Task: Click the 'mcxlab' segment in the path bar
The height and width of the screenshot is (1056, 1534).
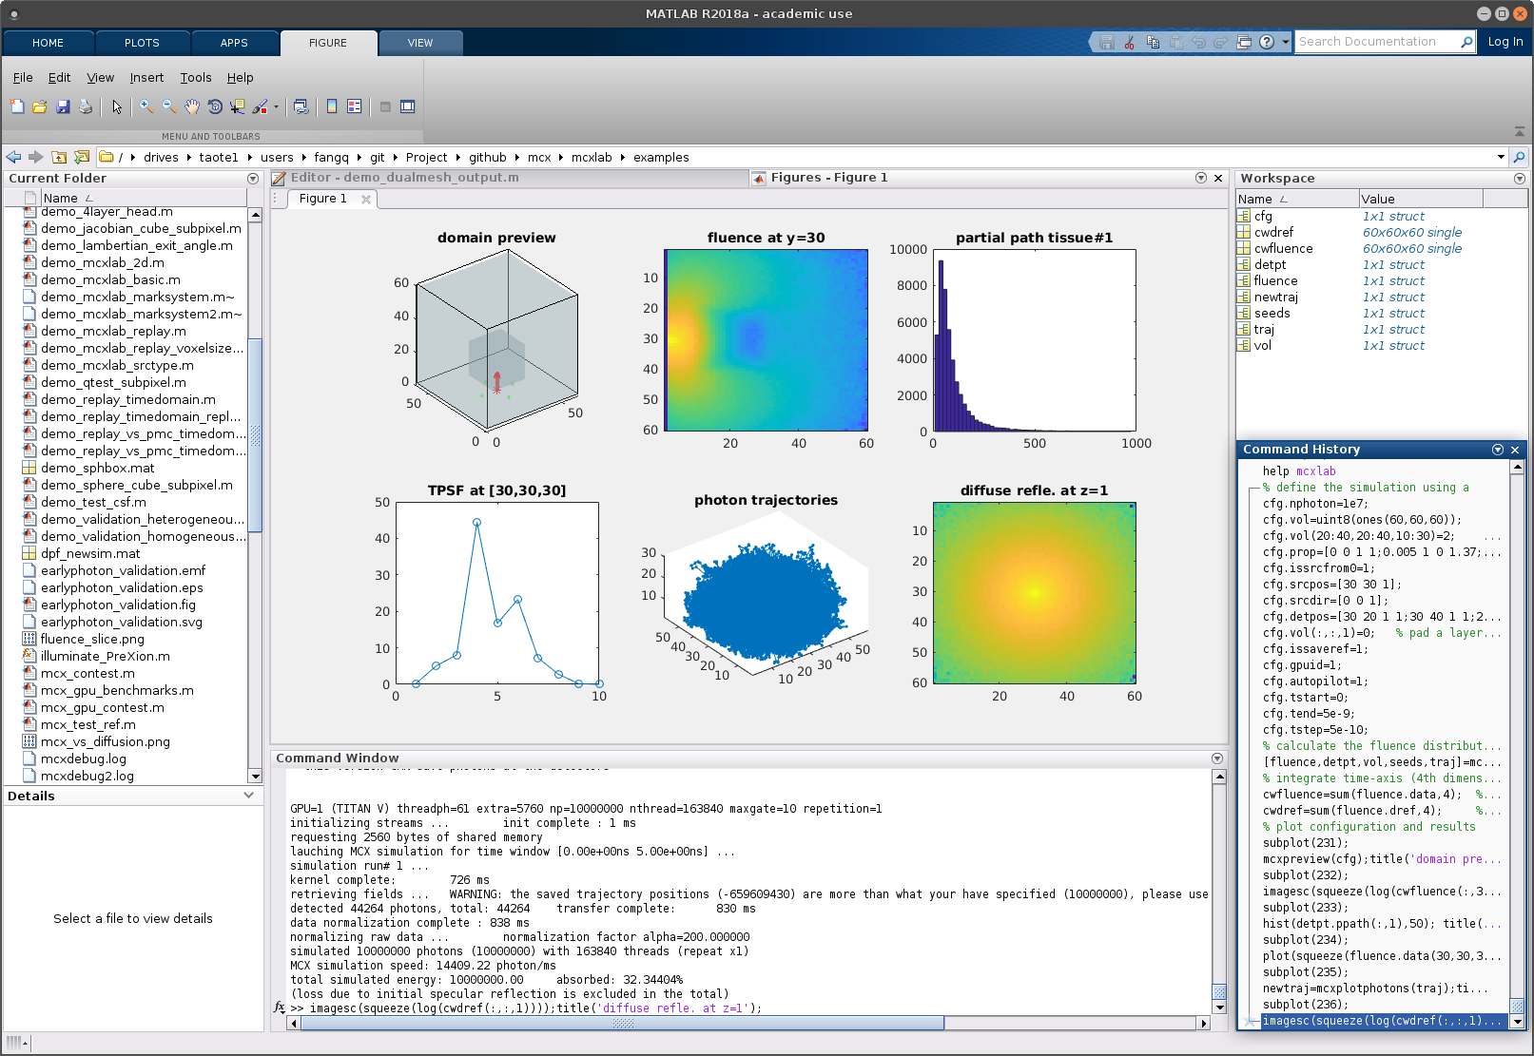Action: point(592,158)
